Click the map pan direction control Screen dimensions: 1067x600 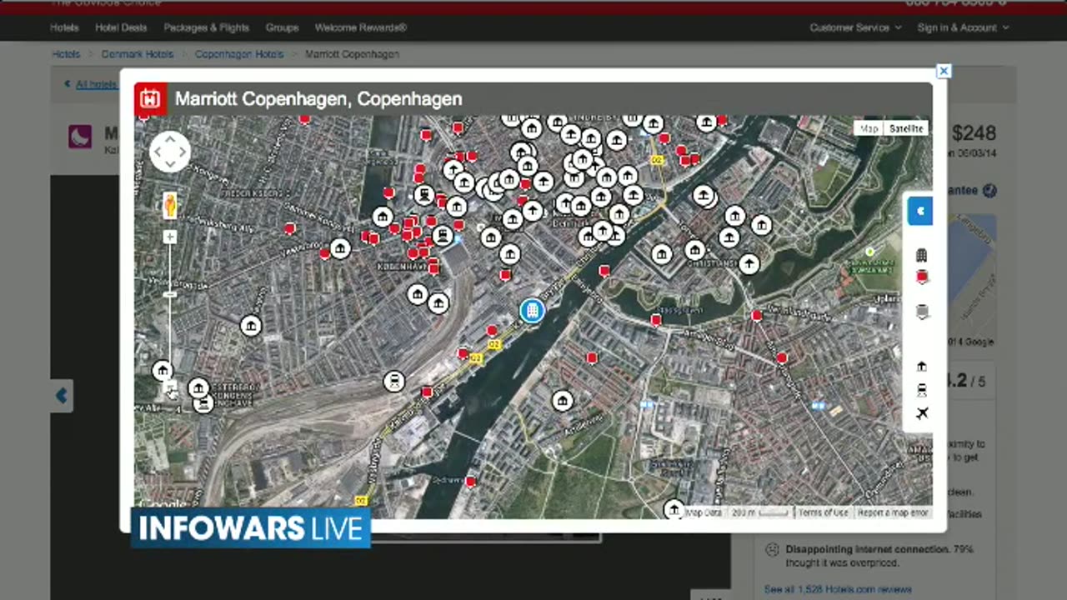170,152
